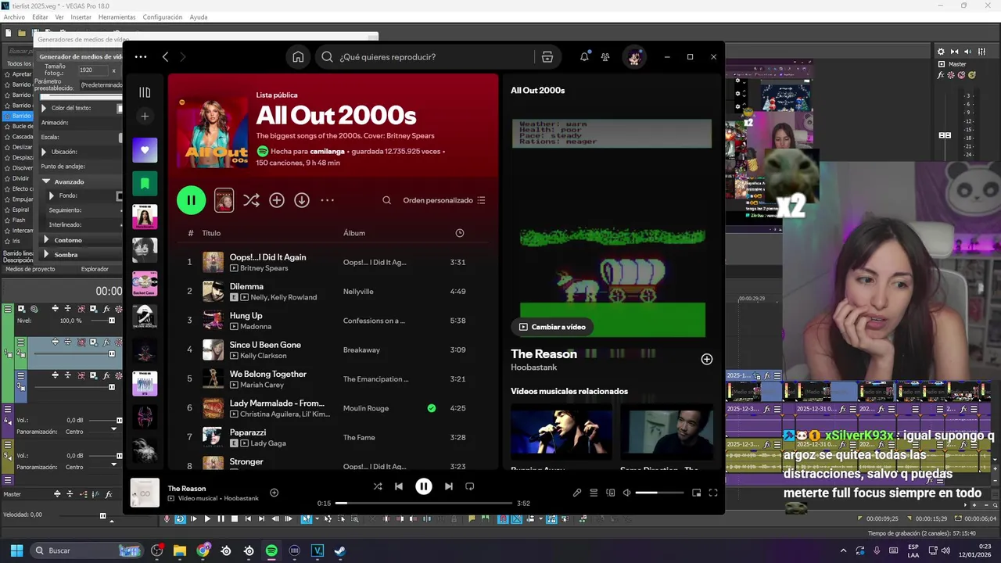Mute Spotify with the speaker icon
Viewport: 1001px width, 563px height.
tap(626, 493)
